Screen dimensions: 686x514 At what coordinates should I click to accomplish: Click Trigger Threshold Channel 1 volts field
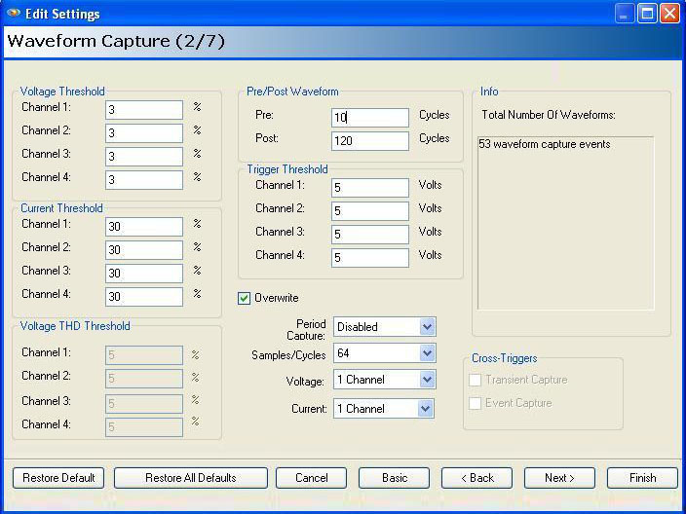pos(370,188)
